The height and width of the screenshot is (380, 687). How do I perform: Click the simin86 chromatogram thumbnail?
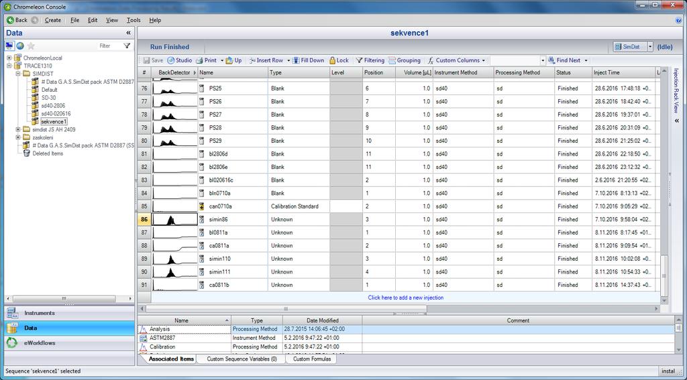click(x=174, y=219)
